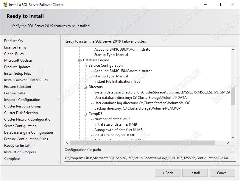Viewport: 240px width, 181px height.
Task: Select the TempDB tree item
Action: pyautogui.click(x=96, y=114)
